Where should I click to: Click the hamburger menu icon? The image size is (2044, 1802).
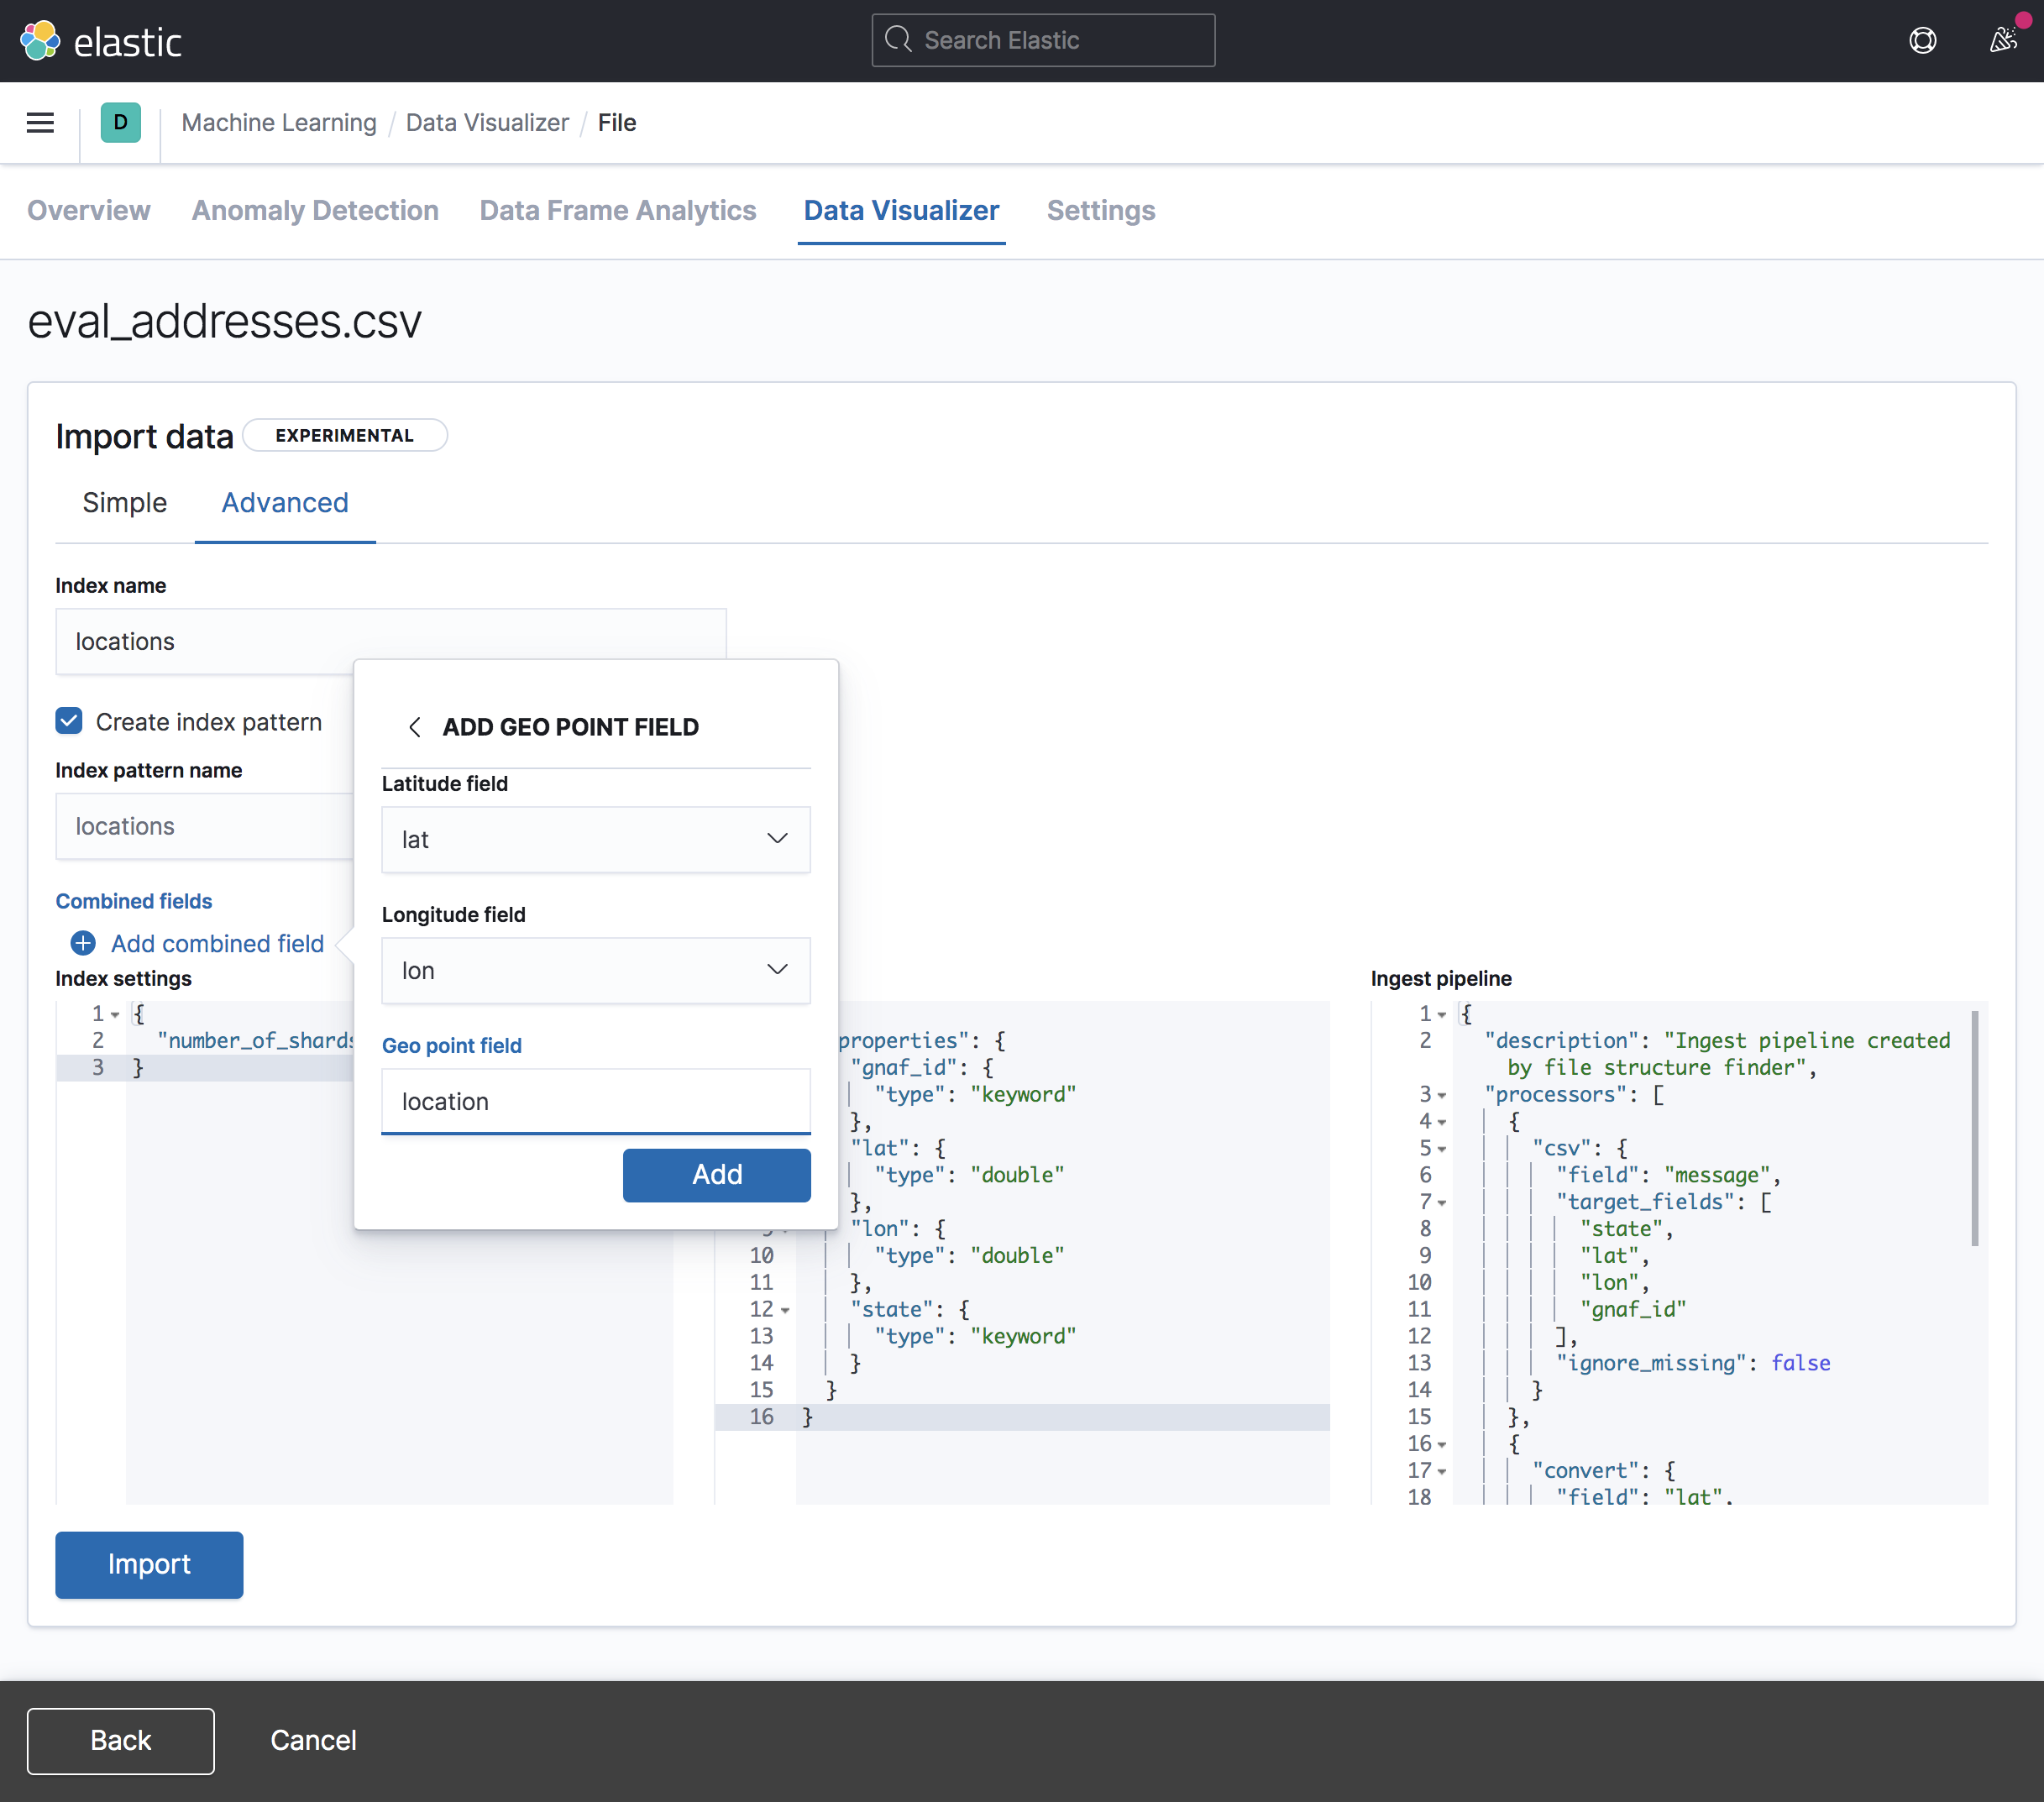tap(40, 123)
